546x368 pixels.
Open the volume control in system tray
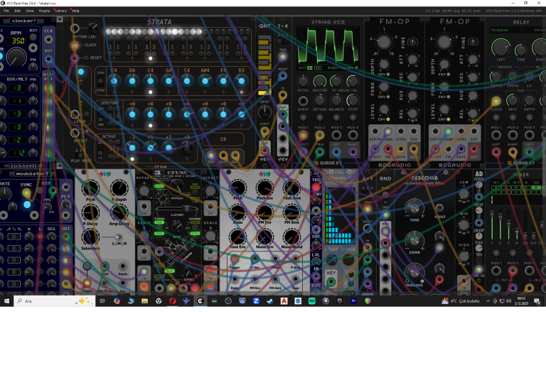[x=509, y=301]
